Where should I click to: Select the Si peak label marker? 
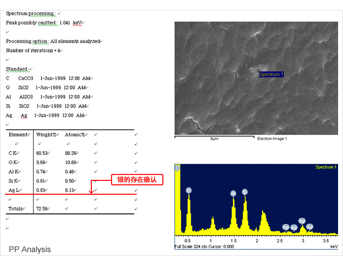pyautogui.click(x=245, y=191)
